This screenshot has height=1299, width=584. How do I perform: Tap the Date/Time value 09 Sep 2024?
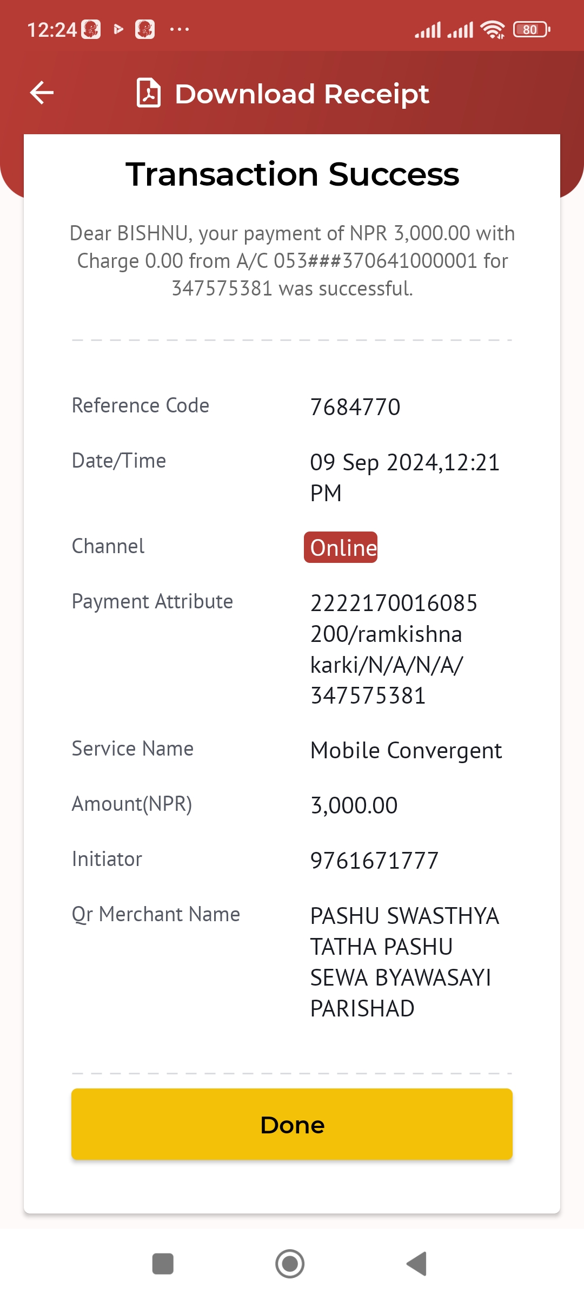click(x=405, y=477)
